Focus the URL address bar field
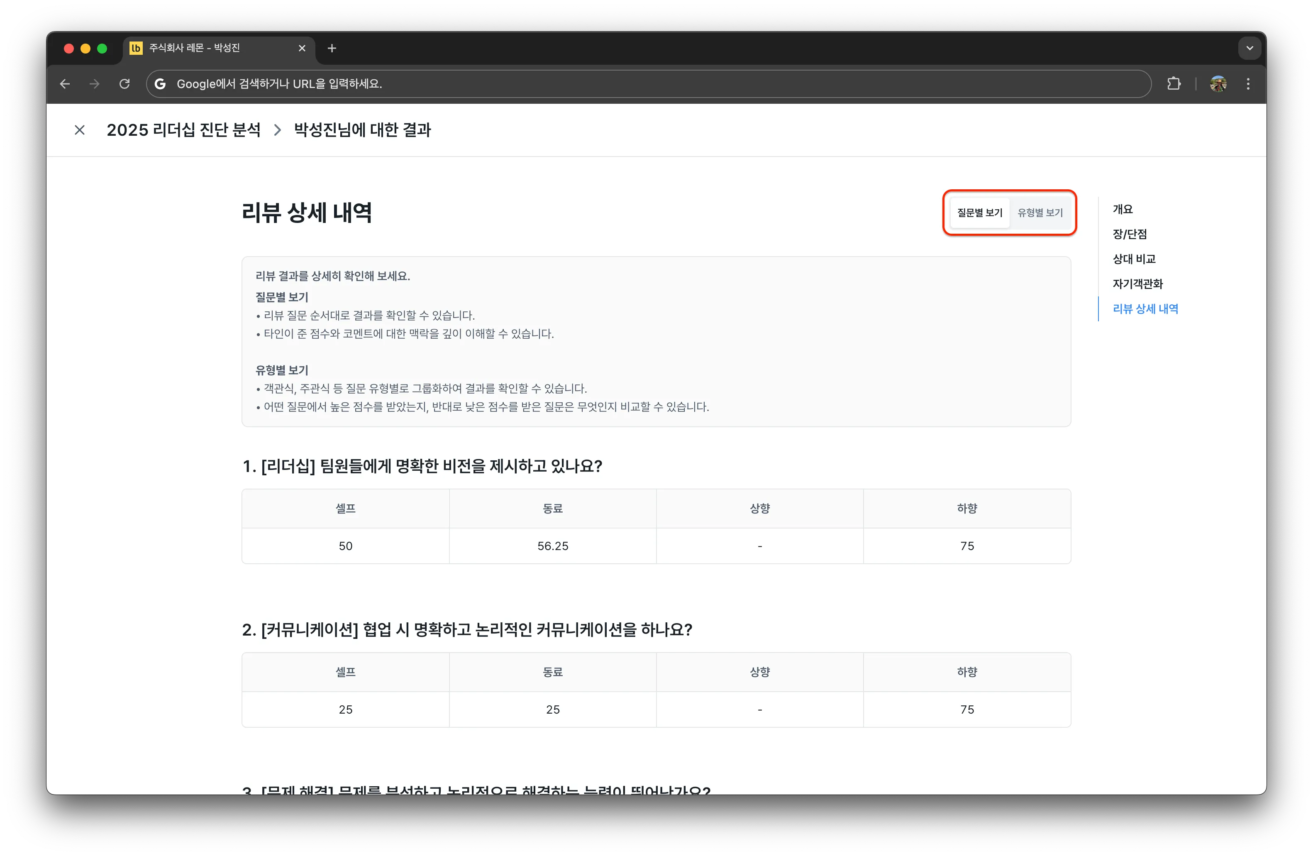The width and height of the screenshot is (1313, 856). [x=648, y=84]
